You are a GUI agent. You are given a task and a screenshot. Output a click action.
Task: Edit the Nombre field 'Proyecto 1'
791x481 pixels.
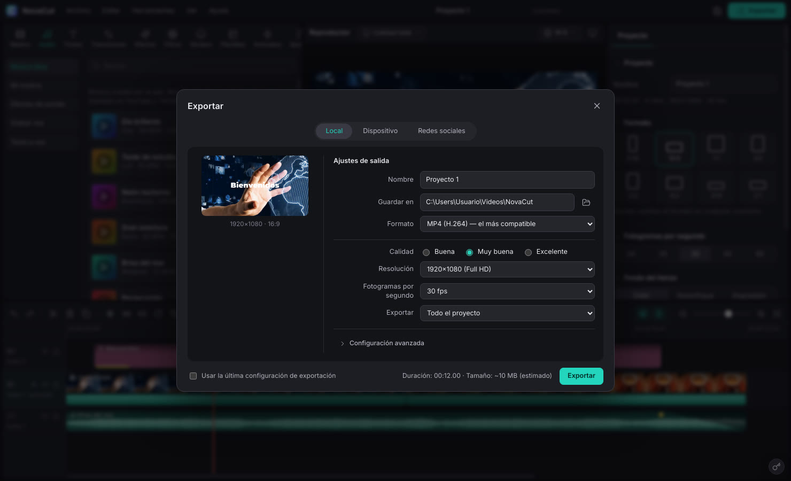(507, 180)
